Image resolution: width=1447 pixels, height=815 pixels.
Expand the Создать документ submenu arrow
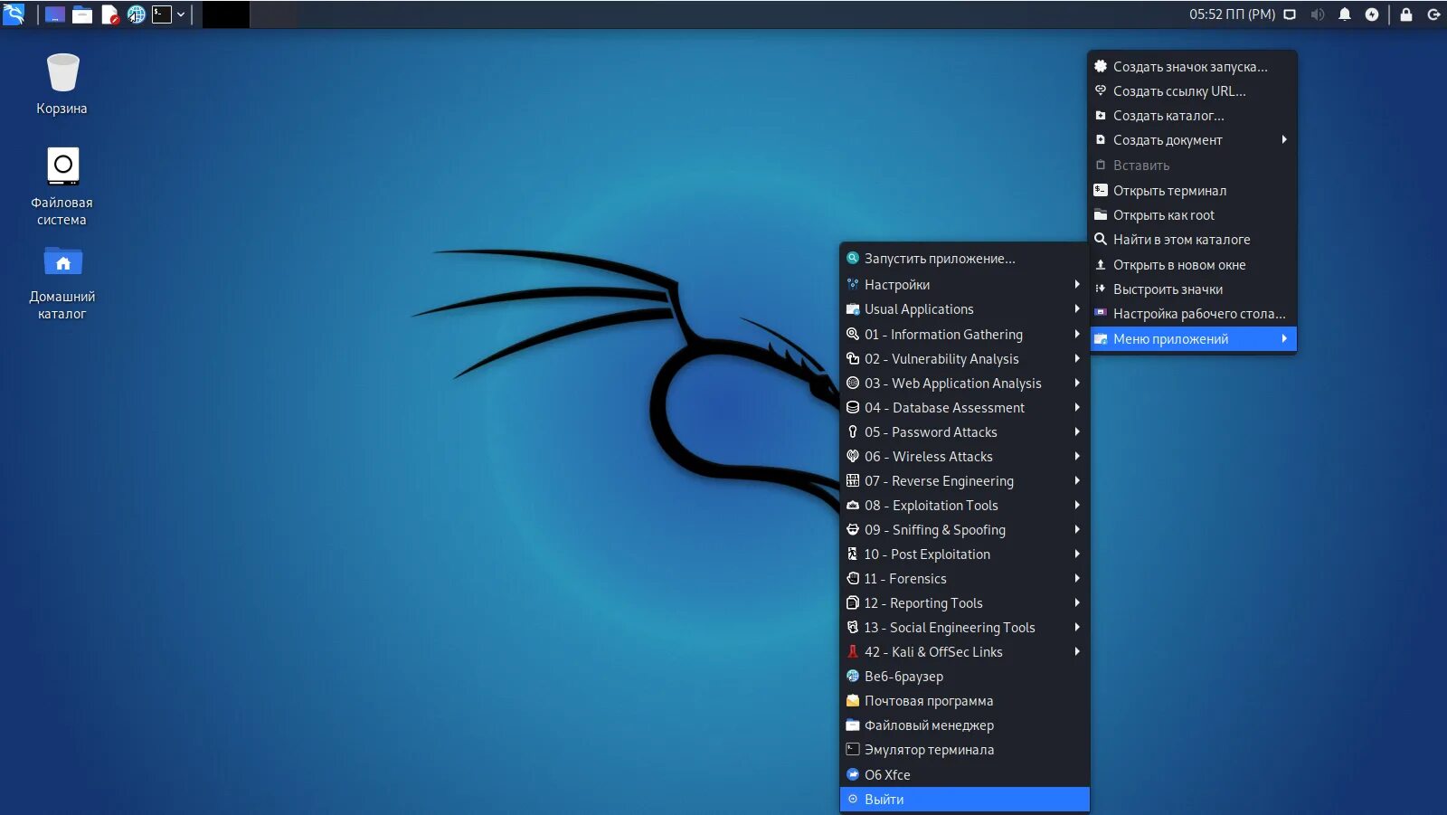(1284, 140)
